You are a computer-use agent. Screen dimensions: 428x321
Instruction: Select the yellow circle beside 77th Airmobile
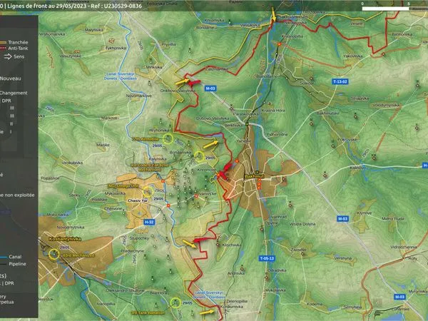point(168,139)
